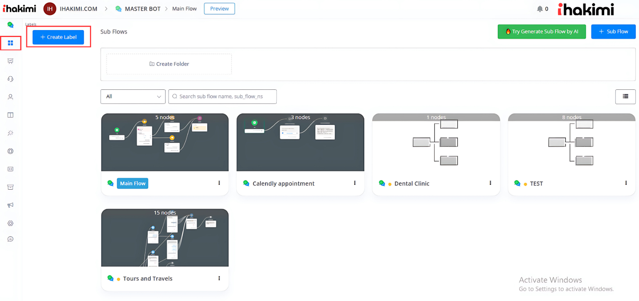This screenshot has width=639, height=301.
Task: Open the contacts person icon in sidebar
Action: pyautogui.click(x=10, y=97)
